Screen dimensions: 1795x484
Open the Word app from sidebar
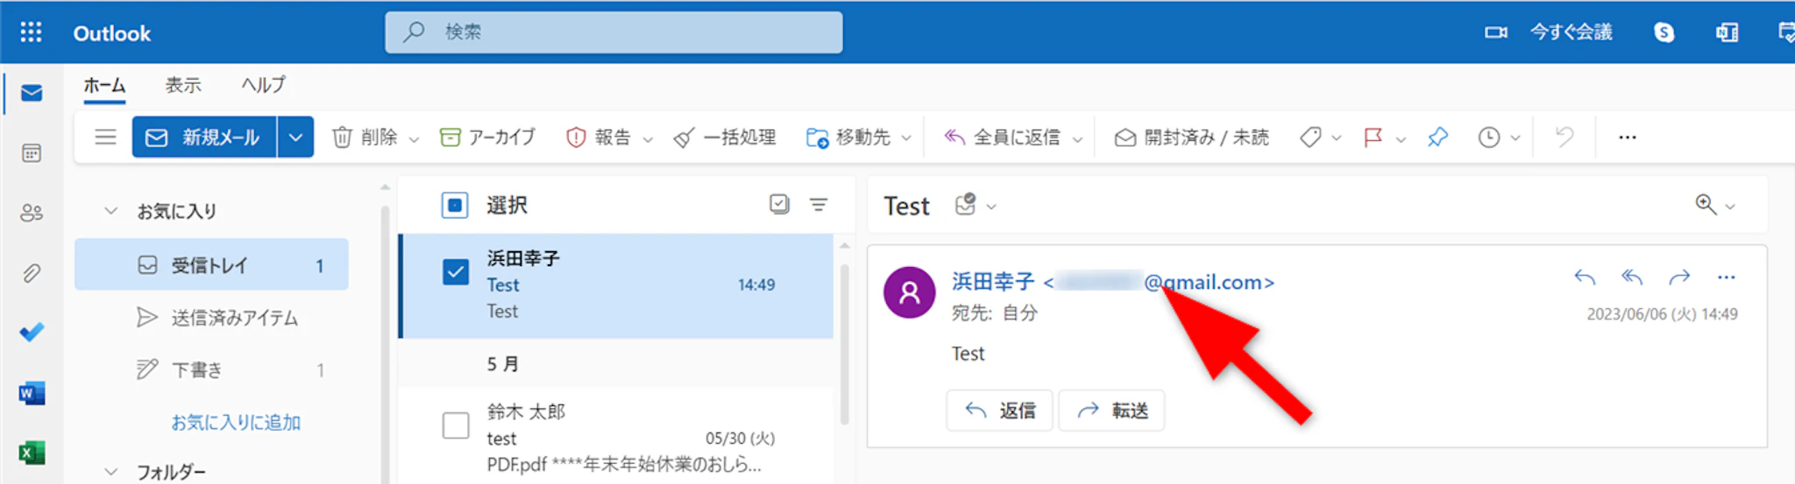click(32, 393)
